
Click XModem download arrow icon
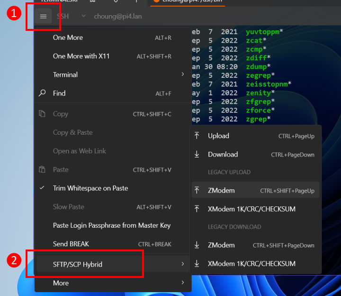coord(197,263)
